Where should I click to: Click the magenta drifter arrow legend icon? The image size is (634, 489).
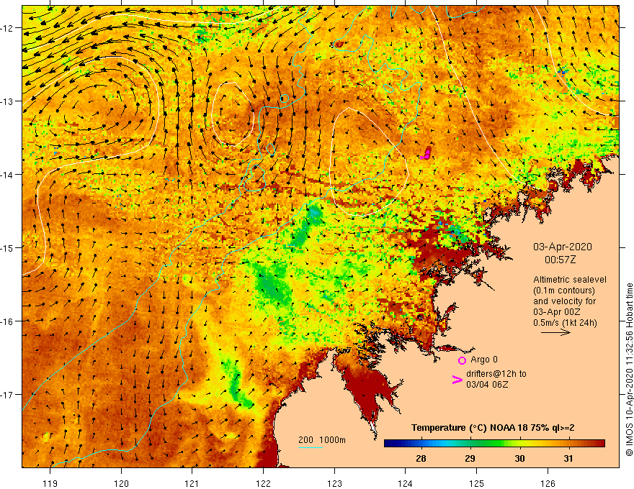457,380
